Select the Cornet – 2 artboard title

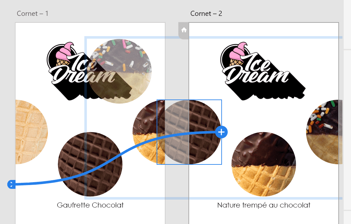pyautogui.click(x=206, y=13)
